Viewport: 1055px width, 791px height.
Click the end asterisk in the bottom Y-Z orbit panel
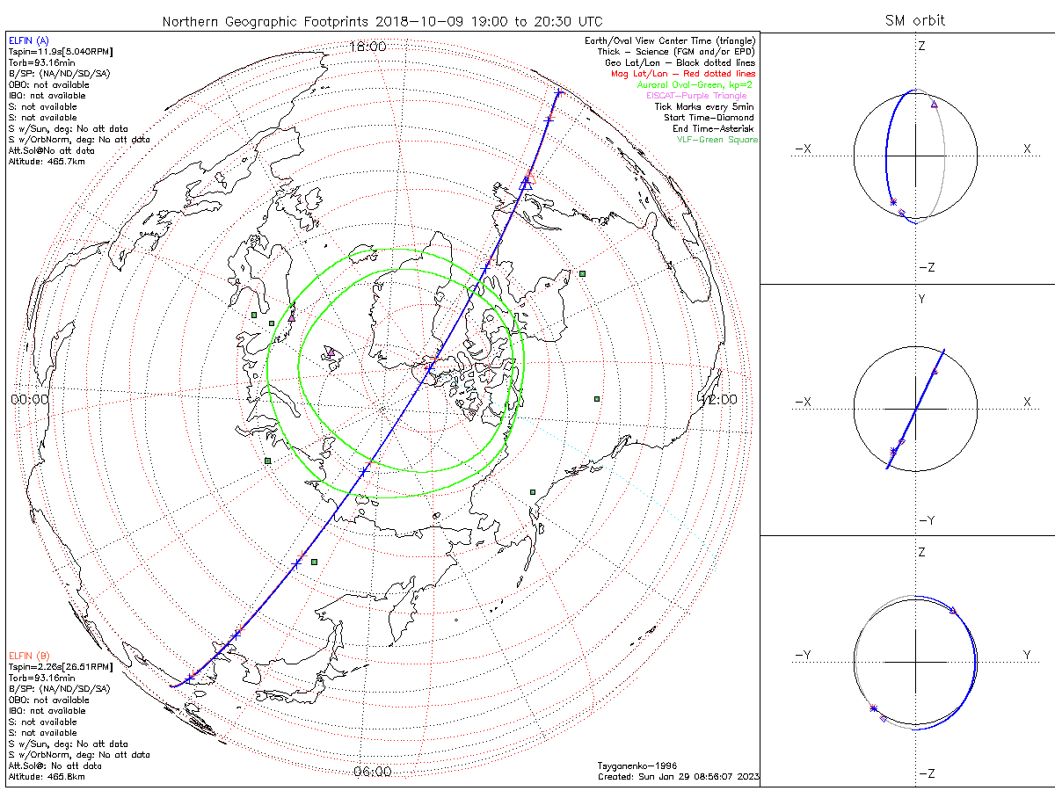873,708
